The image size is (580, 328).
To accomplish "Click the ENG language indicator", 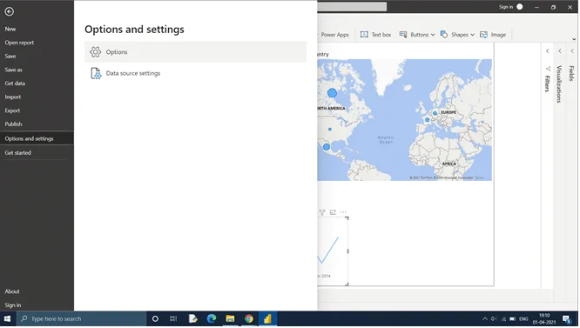I will [524, 319].
